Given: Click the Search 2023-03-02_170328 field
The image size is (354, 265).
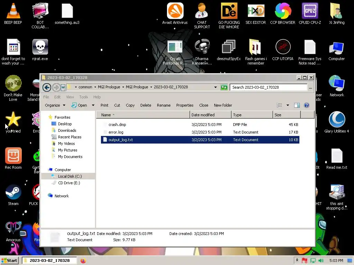Looking at the screenshot, I should [x=268, y=87].
